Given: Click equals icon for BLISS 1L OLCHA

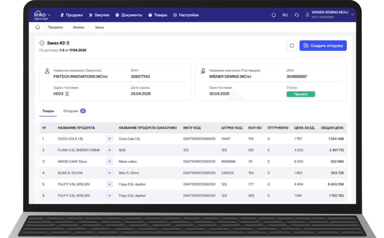Looking at the screenshot, I should 109,173.
